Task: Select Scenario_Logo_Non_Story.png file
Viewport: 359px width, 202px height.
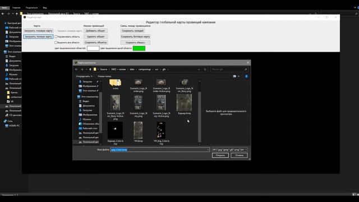Action: [185, 86]
